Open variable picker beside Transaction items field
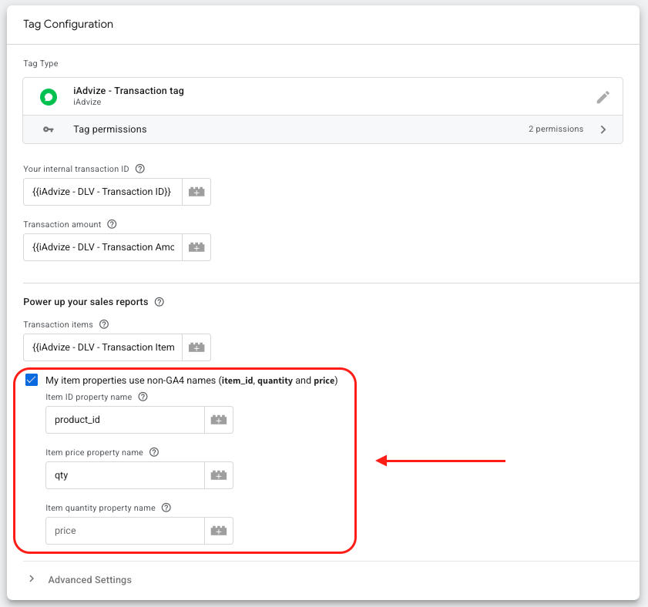 tap(196, 347)
